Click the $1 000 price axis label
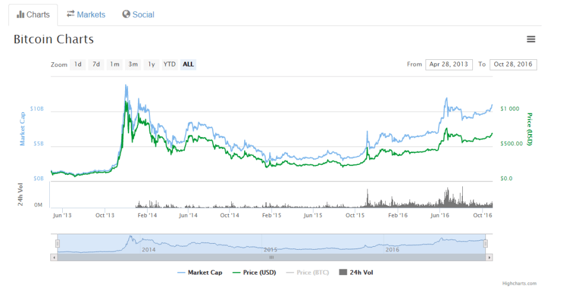This screenshot has height=290, width=563. (x=510, y=109)
